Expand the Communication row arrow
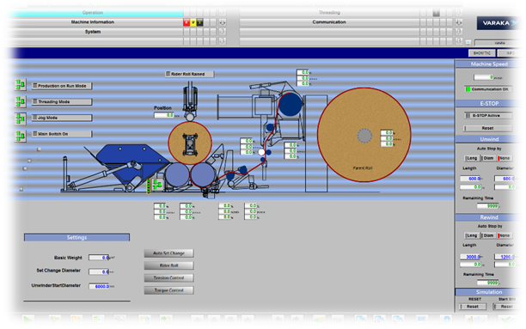 click(459, 22)
